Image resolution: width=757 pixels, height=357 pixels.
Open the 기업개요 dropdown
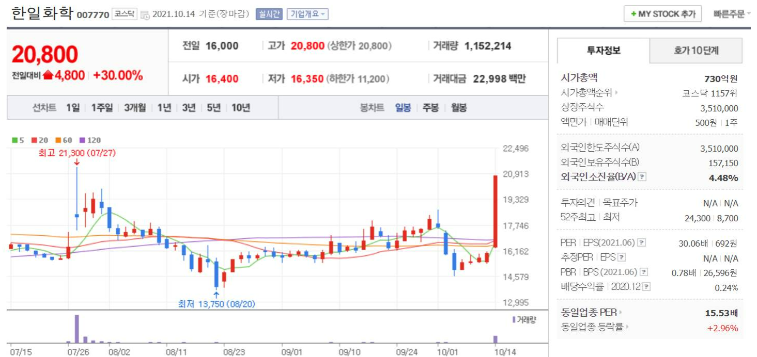(x=307, y=14)
